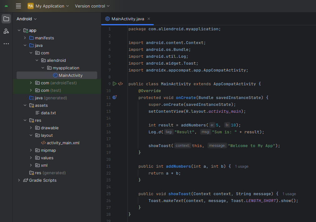Click the activity_main.xml file icon

[43, 143]
